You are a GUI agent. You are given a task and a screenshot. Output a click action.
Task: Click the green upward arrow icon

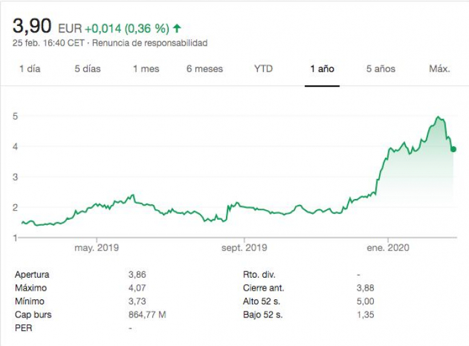(x=177, y=29)
